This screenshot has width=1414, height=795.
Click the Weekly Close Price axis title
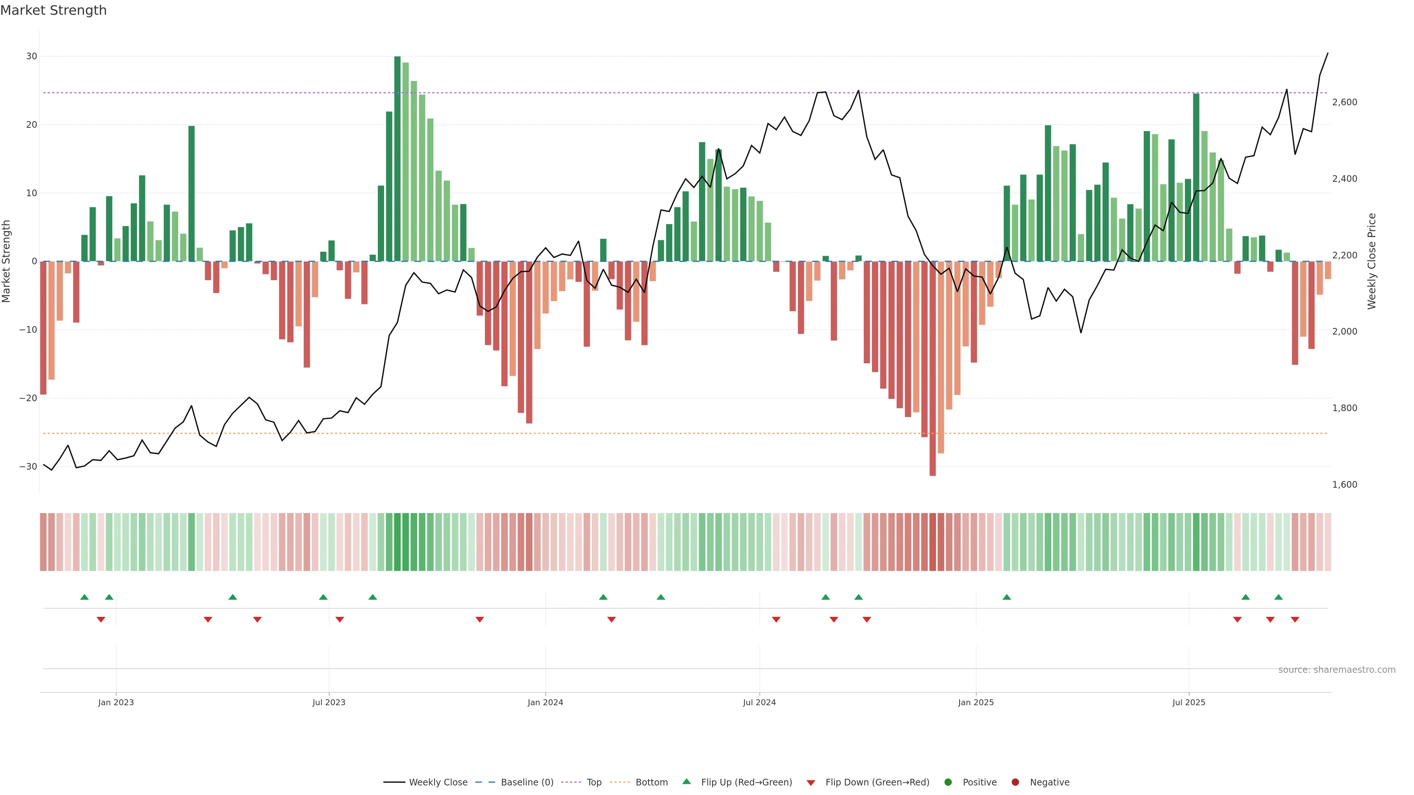pyautogui.click(x=1372, y=261)
